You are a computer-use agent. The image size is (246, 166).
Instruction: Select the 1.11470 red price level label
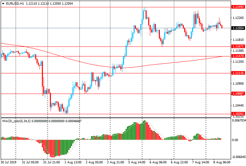[x=238, y=56]
